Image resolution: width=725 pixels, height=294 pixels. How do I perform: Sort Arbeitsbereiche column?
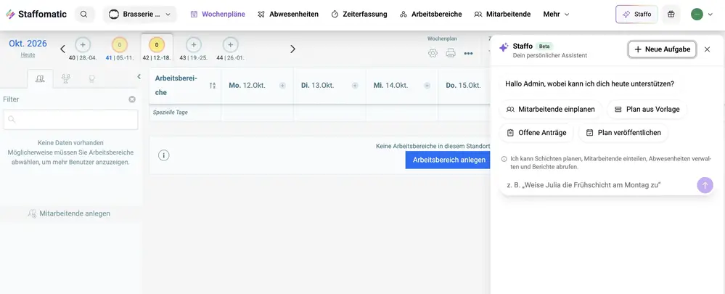point(212,86)
